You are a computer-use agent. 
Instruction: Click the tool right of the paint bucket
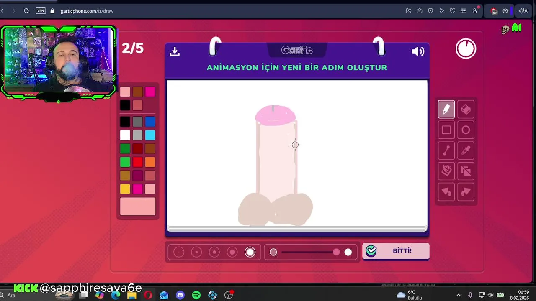pyautogui.click(x=466, y=171)
